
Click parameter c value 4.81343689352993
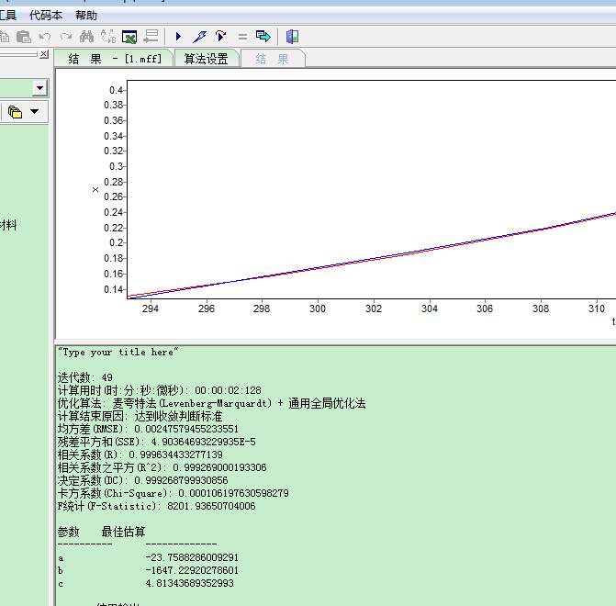(189, 583)
